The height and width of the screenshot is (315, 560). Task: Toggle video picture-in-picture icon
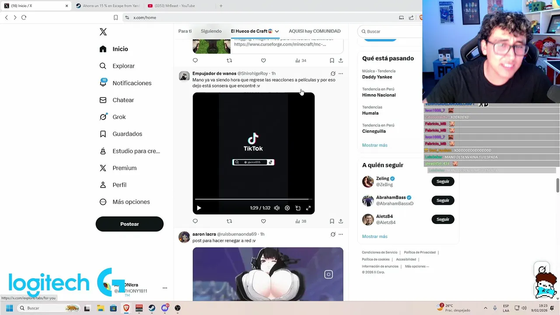click(298, 208)
